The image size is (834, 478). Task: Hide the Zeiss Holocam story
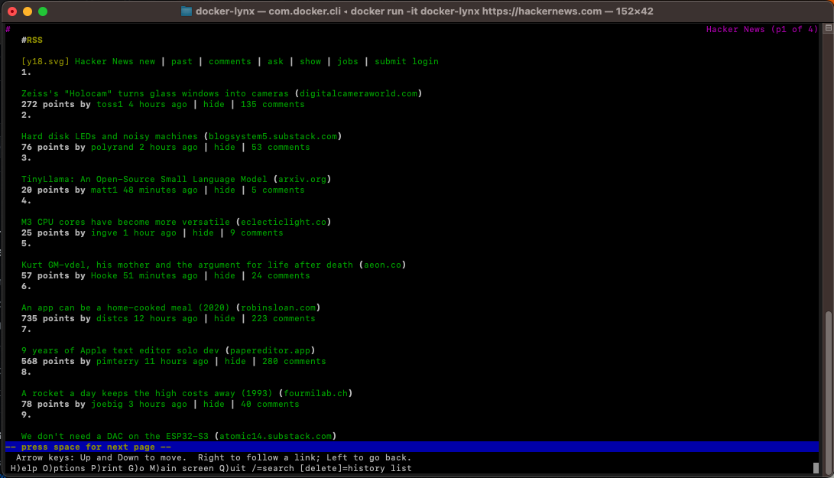[214, 104]
